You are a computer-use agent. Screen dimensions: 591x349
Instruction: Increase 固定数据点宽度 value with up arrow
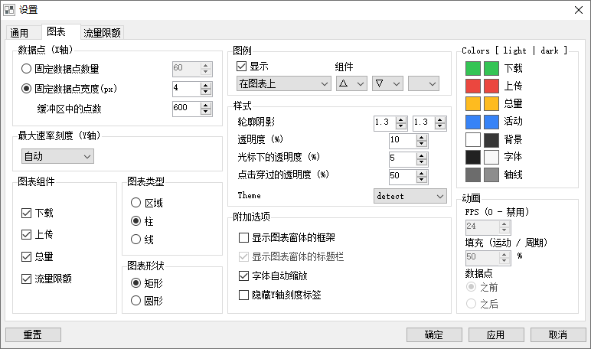pos(205,86)
